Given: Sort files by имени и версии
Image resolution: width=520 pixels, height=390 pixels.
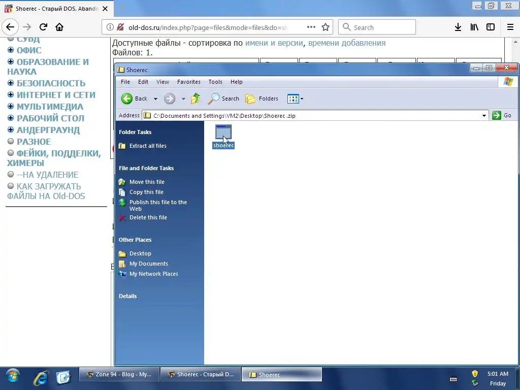Looking at the screenshot, I should point(274,43).
